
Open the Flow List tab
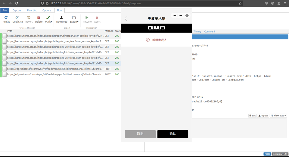coord(32,10)
